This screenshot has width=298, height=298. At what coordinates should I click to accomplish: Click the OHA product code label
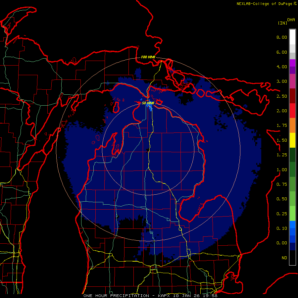coord(291,20)
